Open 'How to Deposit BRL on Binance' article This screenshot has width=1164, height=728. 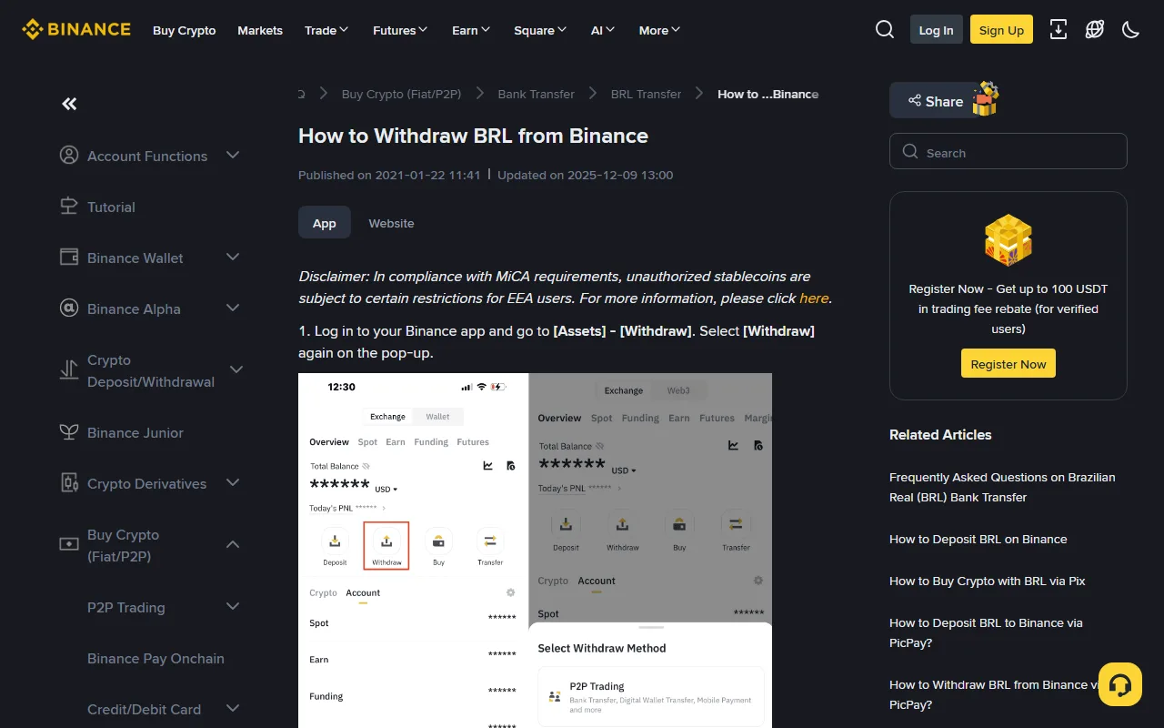(x=978, y=539)
